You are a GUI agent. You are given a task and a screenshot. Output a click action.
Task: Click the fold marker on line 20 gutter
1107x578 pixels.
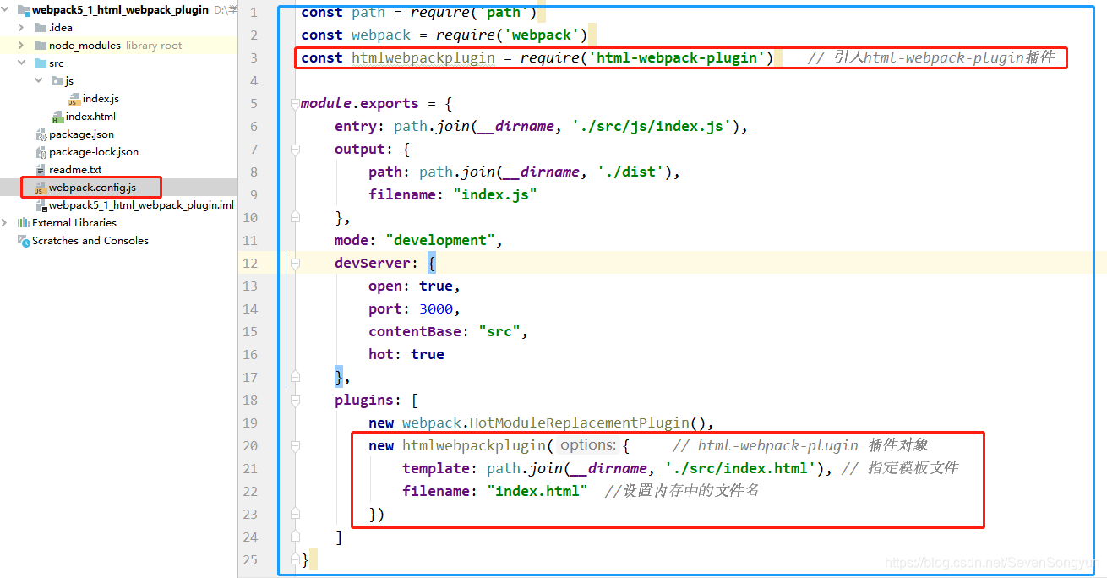pos(295,446)
